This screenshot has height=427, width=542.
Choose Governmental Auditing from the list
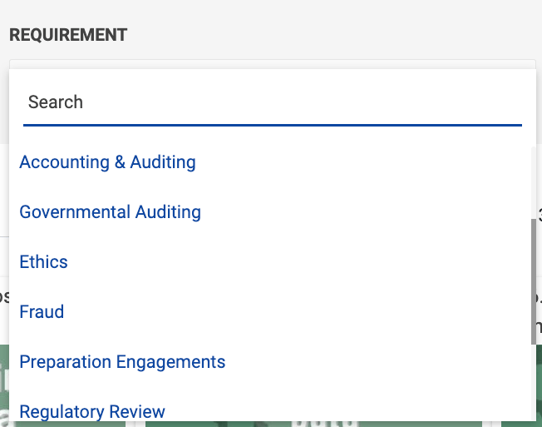tap(110, 212)
